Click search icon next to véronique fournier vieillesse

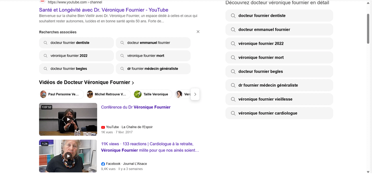(x=233, y=99)
